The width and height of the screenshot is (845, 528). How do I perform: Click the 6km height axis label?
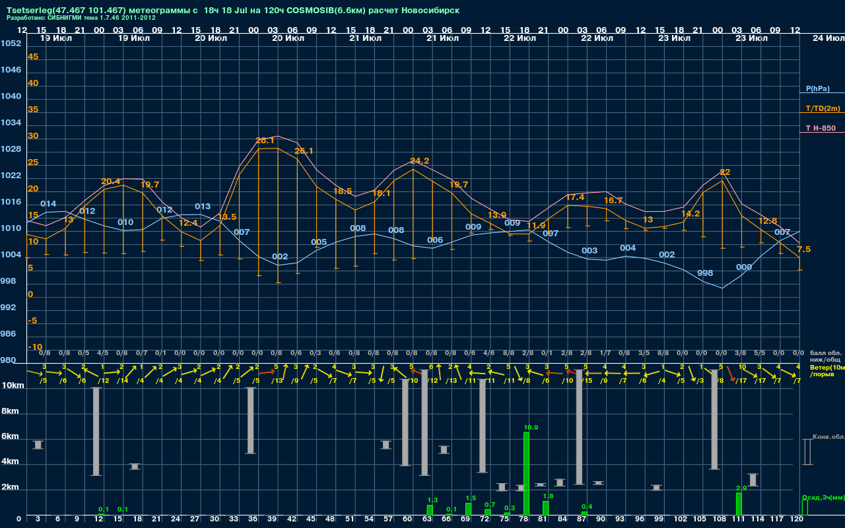(x=12, y=437)
